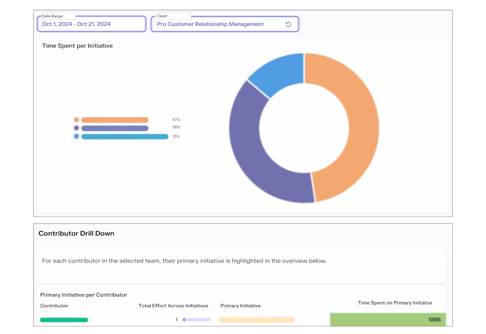Click the Contributor column header
This screenshot has width=486, height=334.
(x=54, y=306)
